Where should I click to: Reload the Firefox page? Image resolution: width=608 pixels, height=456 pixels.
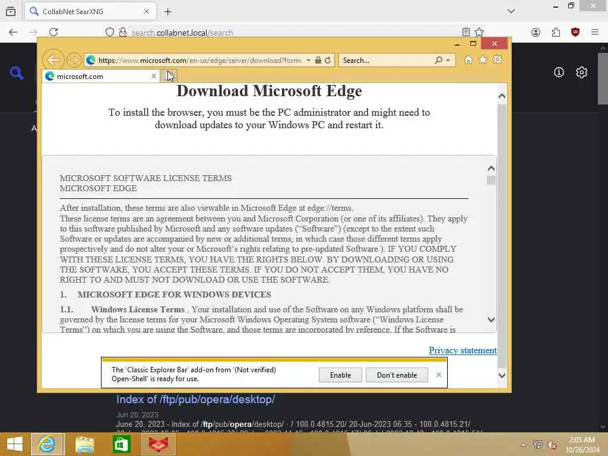(53, 32)
